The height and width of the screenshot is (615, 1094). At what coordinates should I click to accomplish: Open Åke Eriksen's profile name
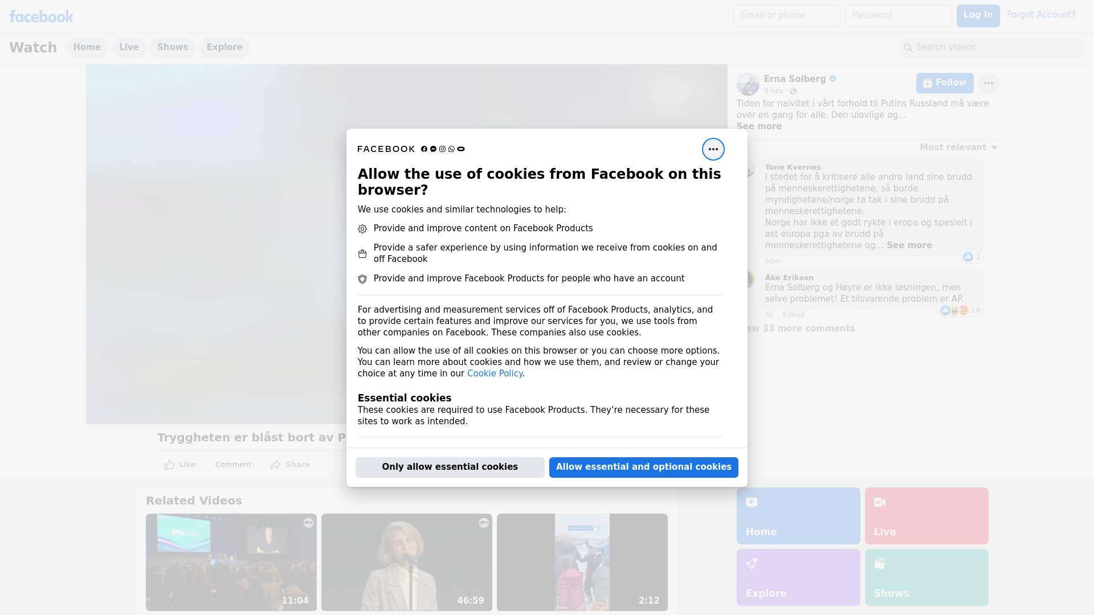[x=789, y=277]
